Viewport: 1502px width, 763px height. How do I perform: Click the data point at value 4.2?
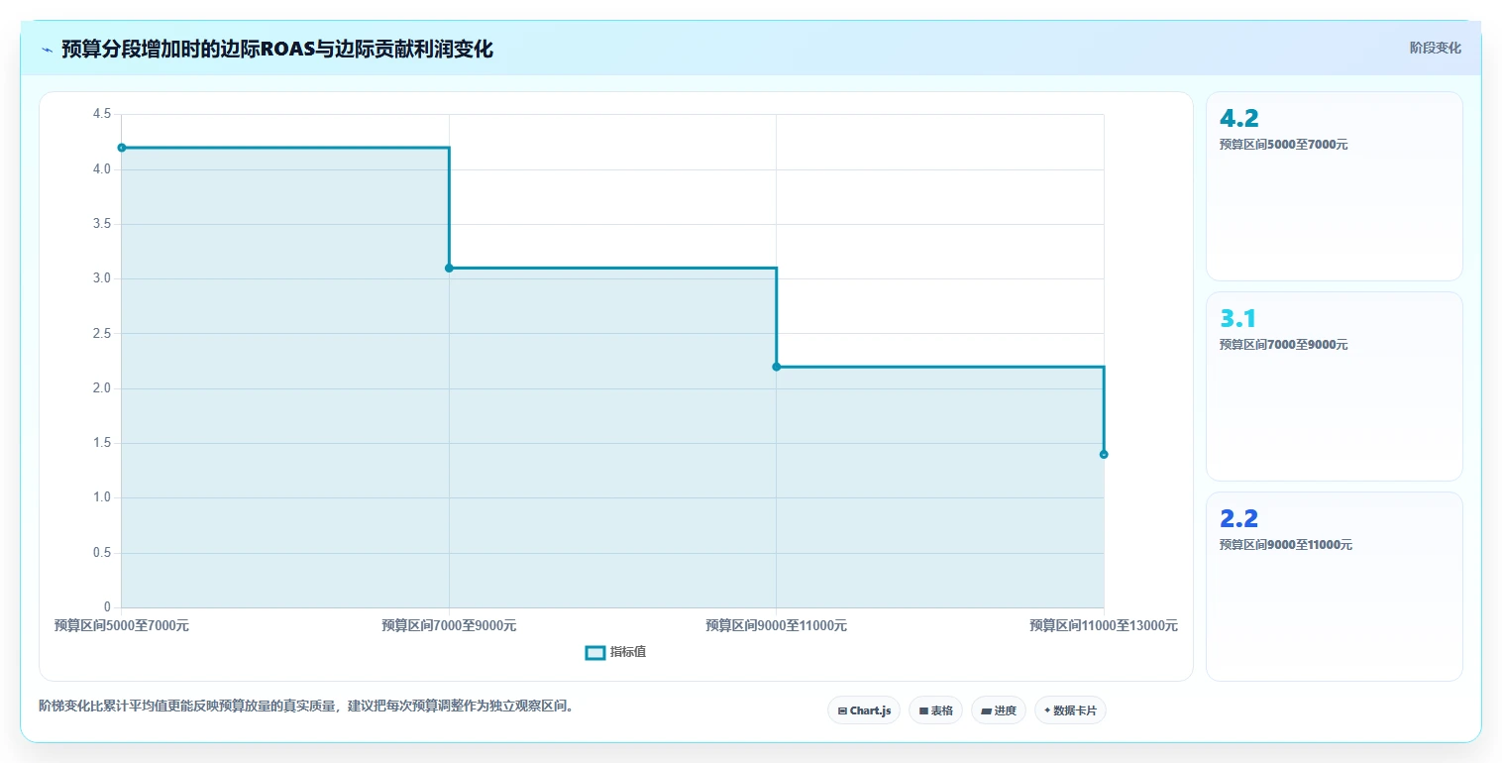(x=122, y=148)
